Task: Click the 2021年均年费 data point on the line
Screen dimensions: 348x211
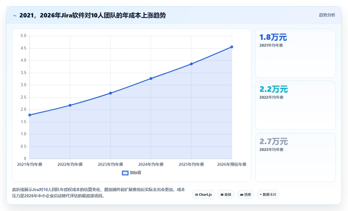Action: pos(30,115)
